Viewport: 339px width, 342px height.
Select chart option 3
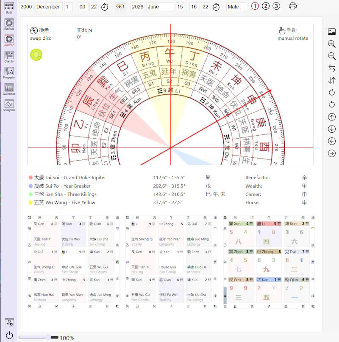(276, 6)
